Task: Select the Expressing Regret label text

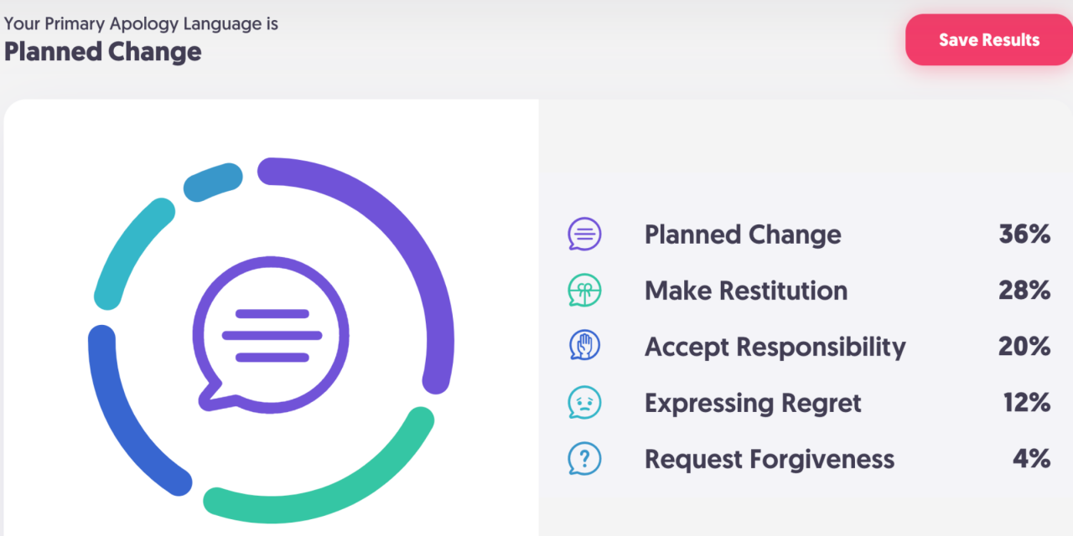Action: [x=753, y=403]
